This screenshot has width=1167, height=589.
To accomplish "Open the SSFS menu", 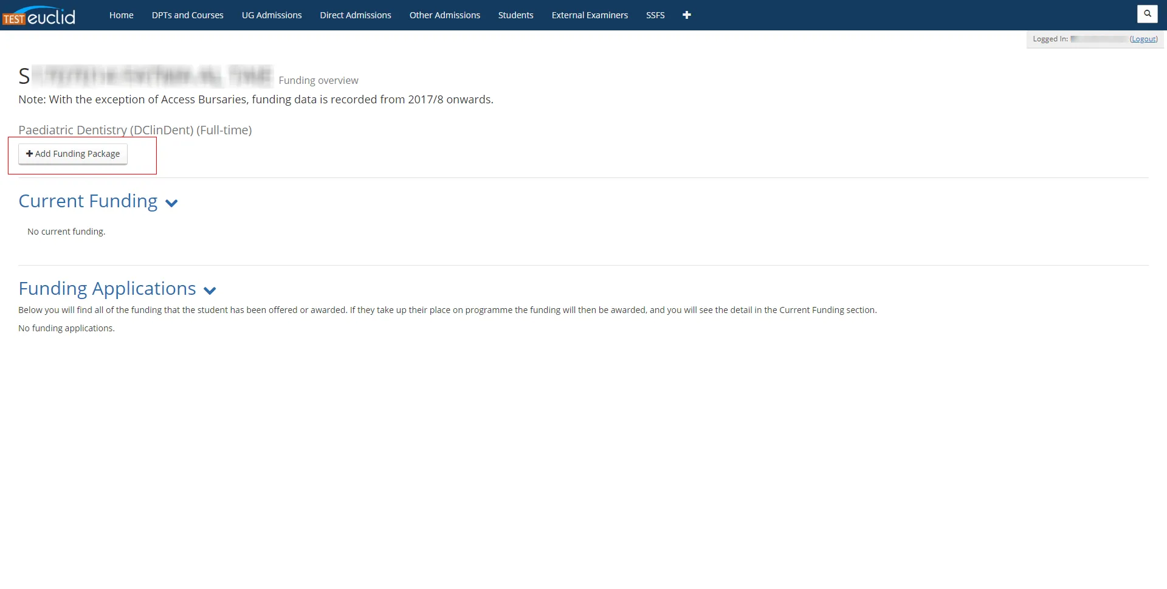I will tap(655, 15).
